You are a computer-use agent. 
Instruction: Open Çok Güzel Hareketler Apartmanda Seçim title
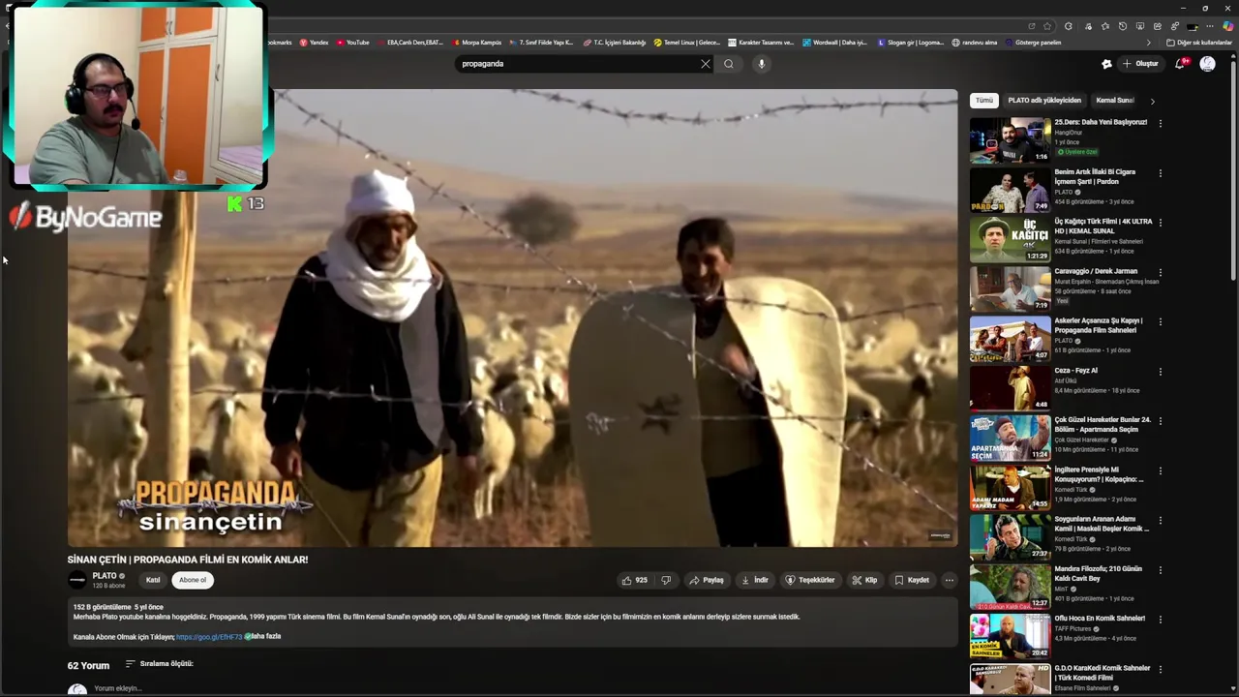[1103, 425]
